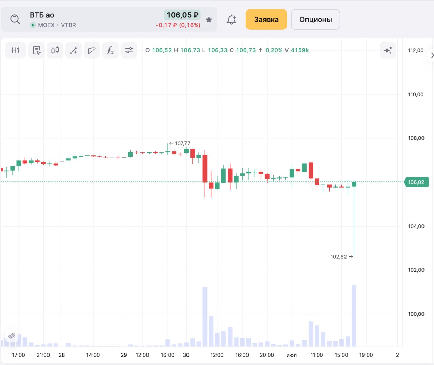434x365 pixels.
Task: Click the V 4159k volume value
Action: point(297,50)
